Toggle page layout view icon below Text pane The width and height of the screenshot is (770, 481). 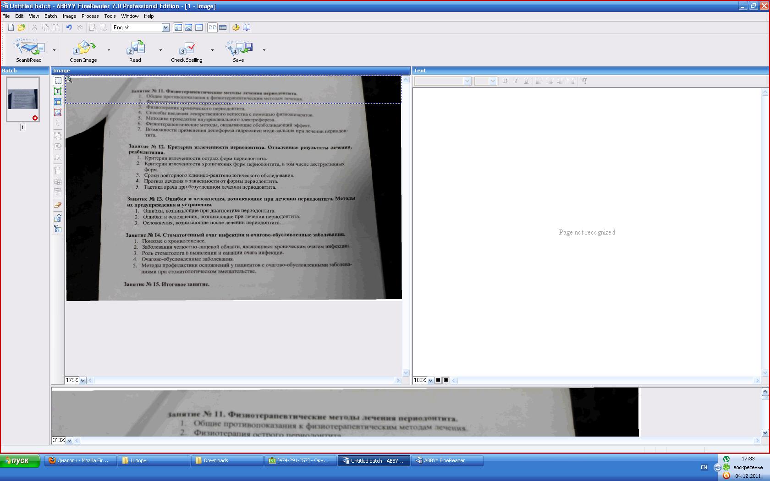pyautogui.click(x=446, y=380)
